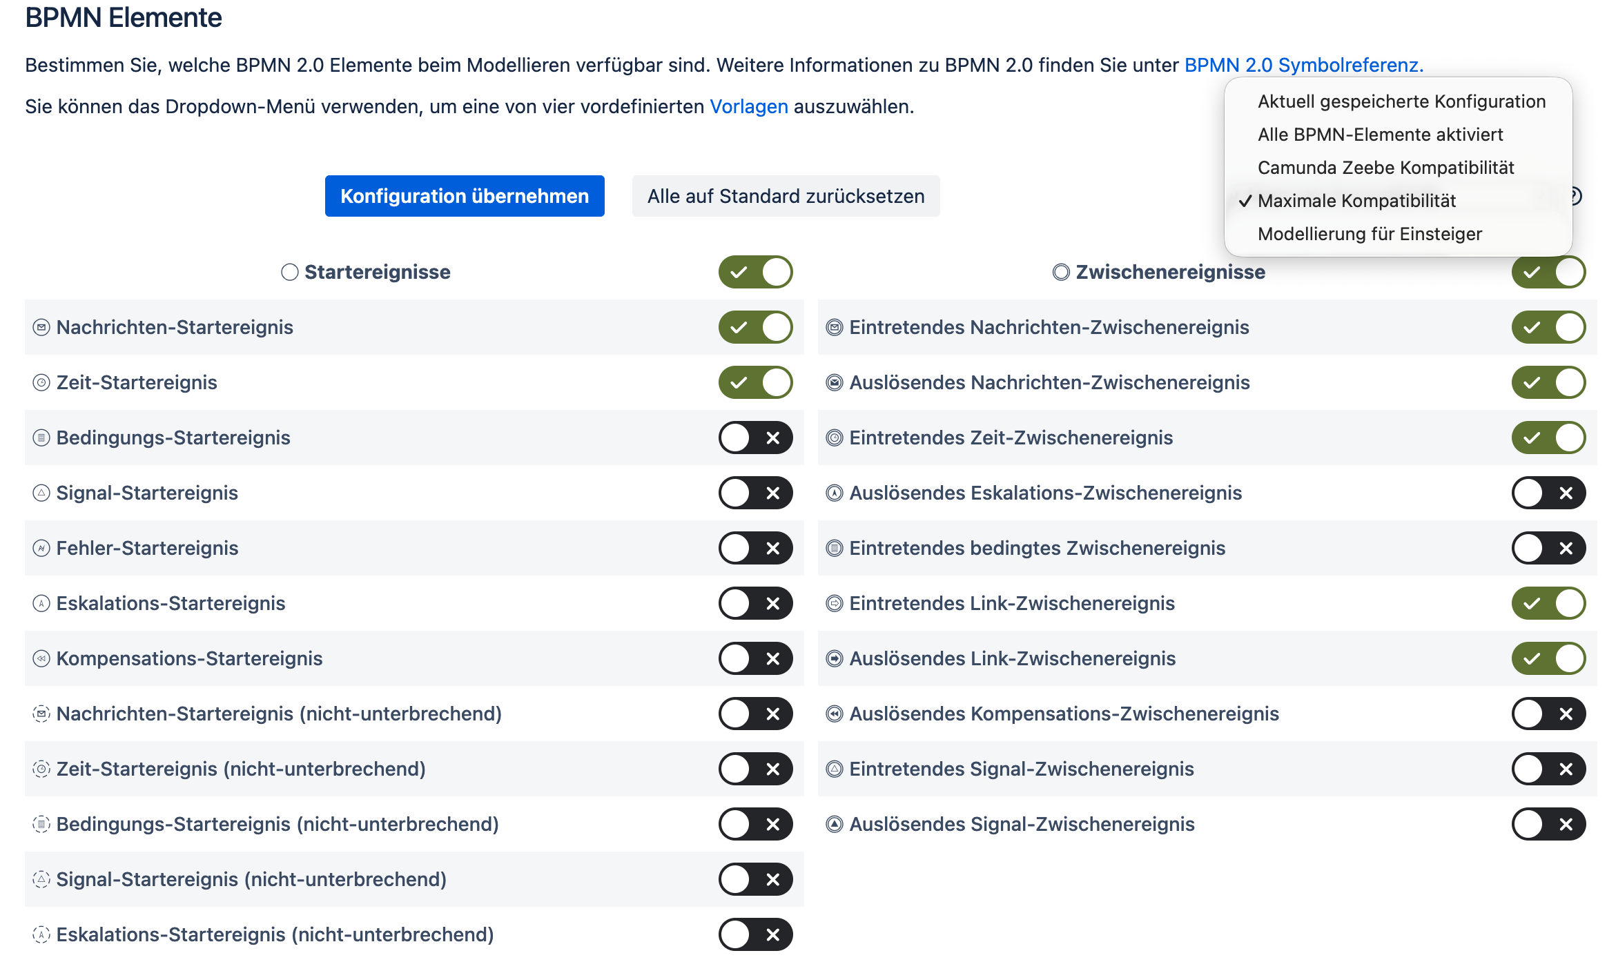Click 'Alle auf Standard zurücksetzen' button

(x=786, y=196)
